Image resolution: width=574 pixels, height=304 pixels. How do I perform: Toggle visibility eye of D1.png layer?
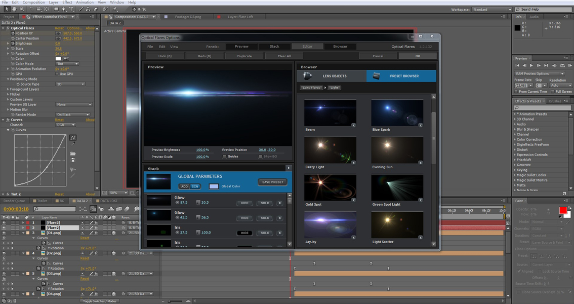[4, 233]
